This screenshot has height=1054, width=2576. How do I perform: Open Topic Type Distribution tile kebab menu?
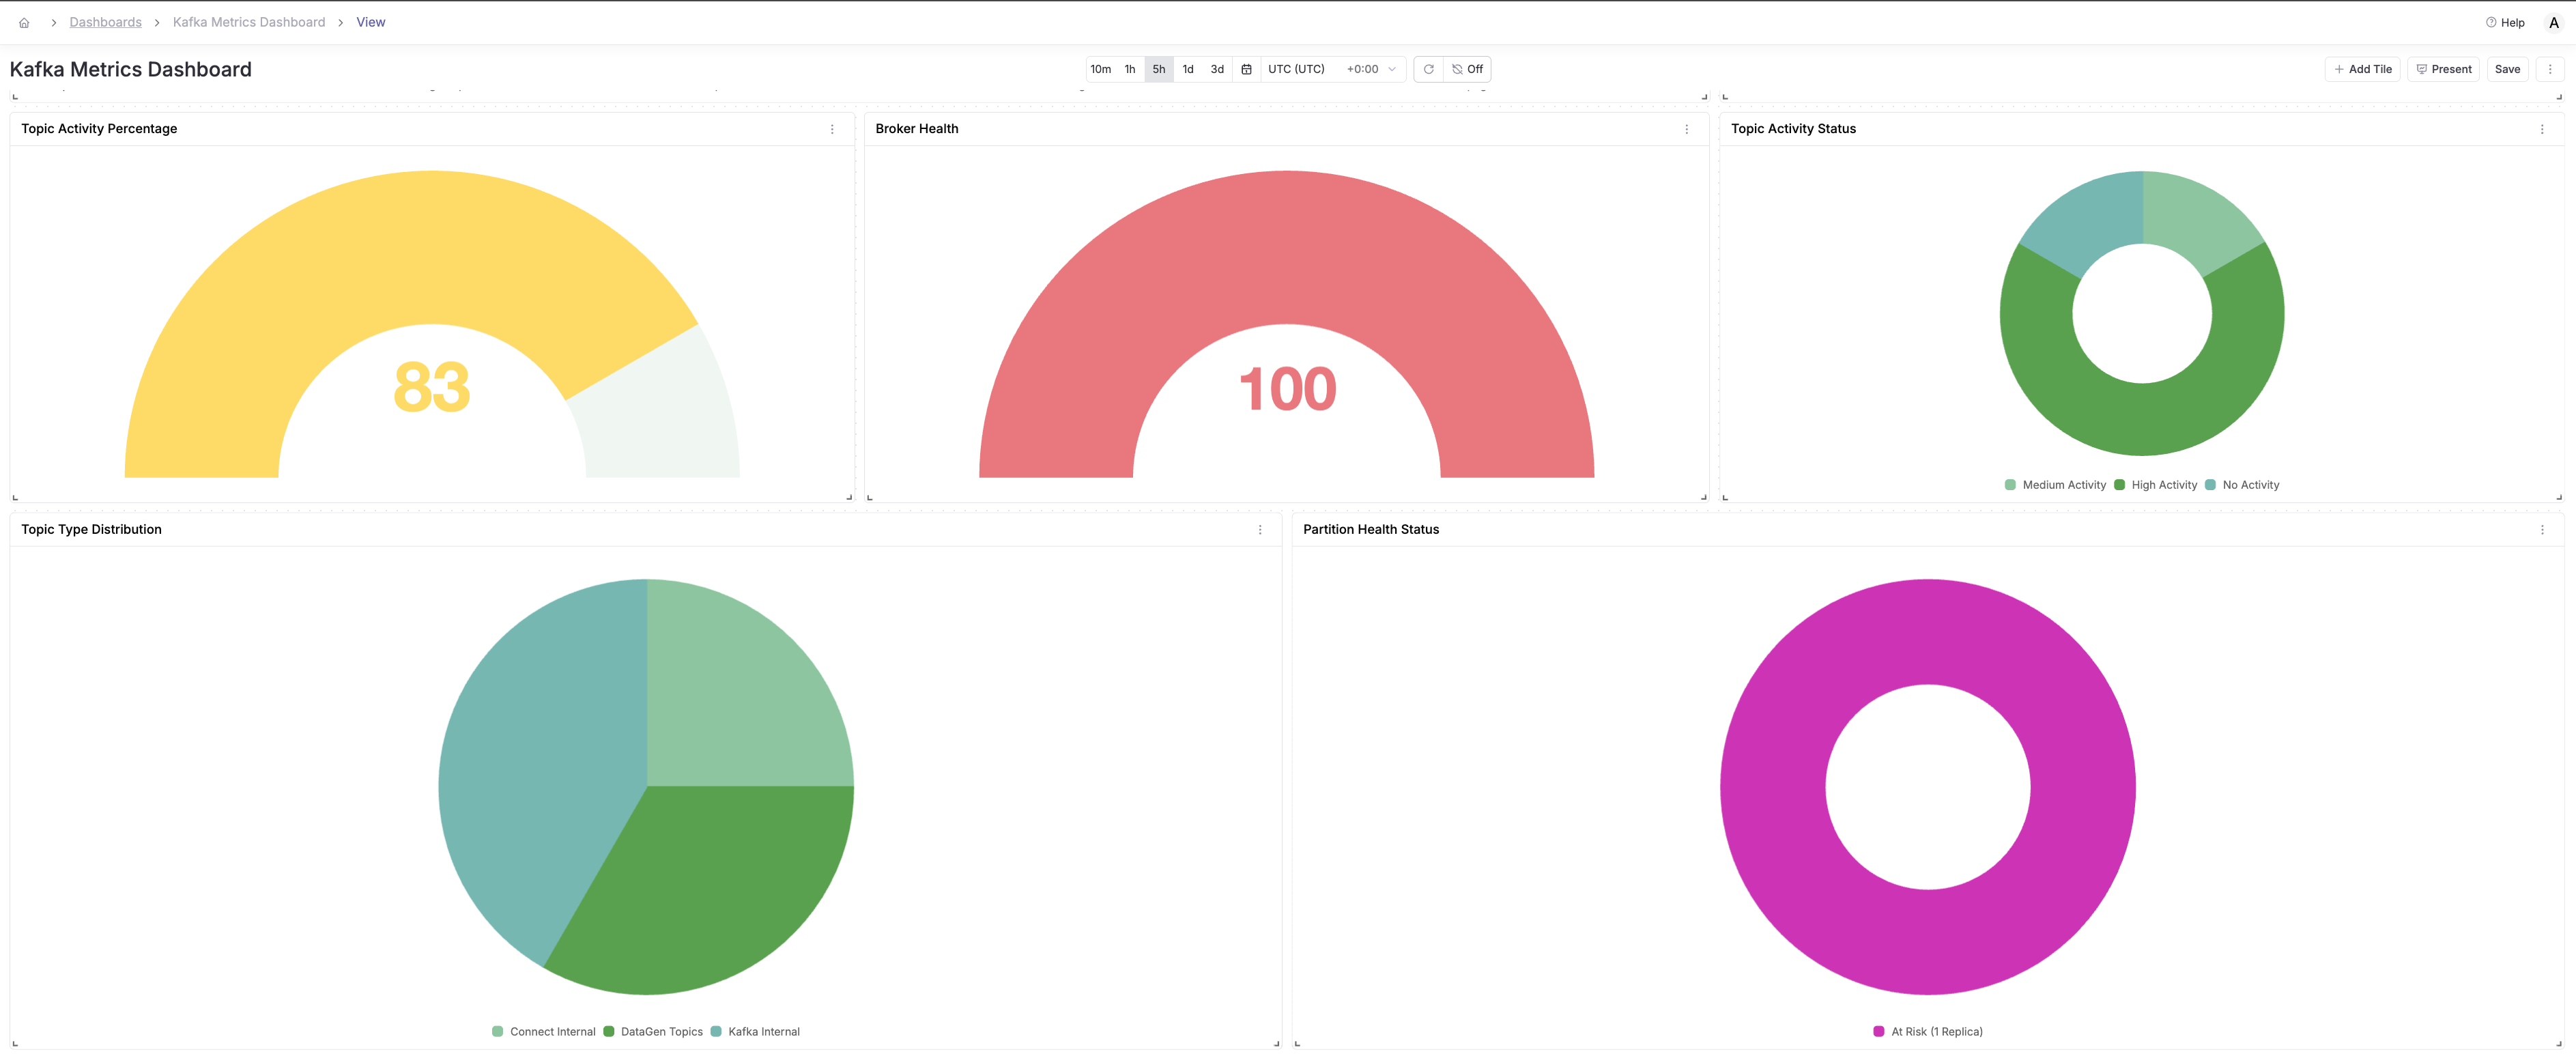click(x=1260, y=530)
